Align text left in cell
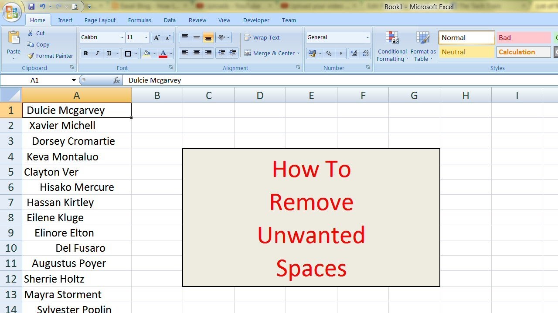Screen dimensions: 558x313 tap(185, 53)
